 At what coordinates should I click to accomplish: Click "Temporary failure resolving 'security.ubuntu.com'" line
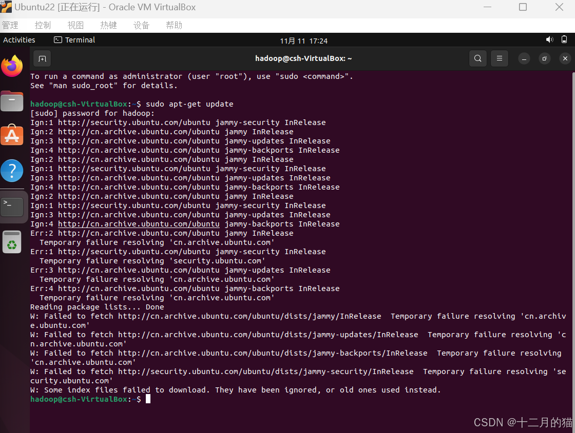click(x=152, y=261)
